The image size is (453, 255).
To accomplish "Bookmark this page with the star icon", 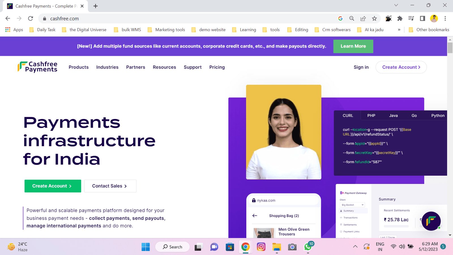I will point(374,18).
